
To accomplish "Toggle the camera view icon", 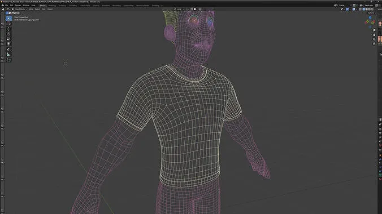I will 374,39.
